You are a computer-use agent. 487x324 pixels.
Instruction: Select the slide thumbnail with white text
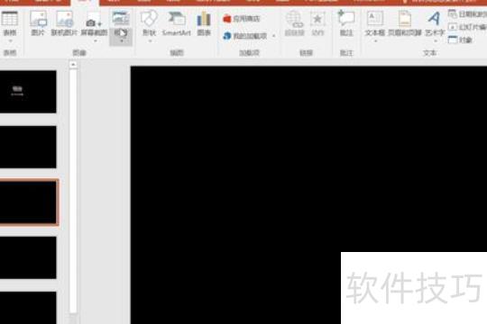pyautogui.click(x=28, y=92)
